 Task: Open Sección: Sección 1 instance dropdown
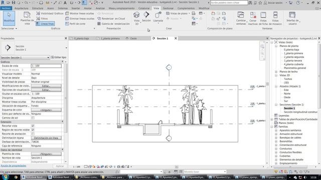25,57
